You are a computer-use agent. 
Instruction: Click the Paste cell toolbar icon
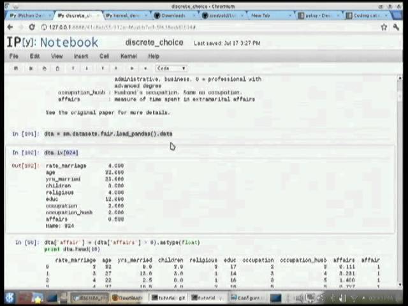[57, 68]
